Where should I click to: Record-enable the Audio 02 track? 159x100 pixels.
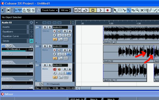tap(55, 50)
